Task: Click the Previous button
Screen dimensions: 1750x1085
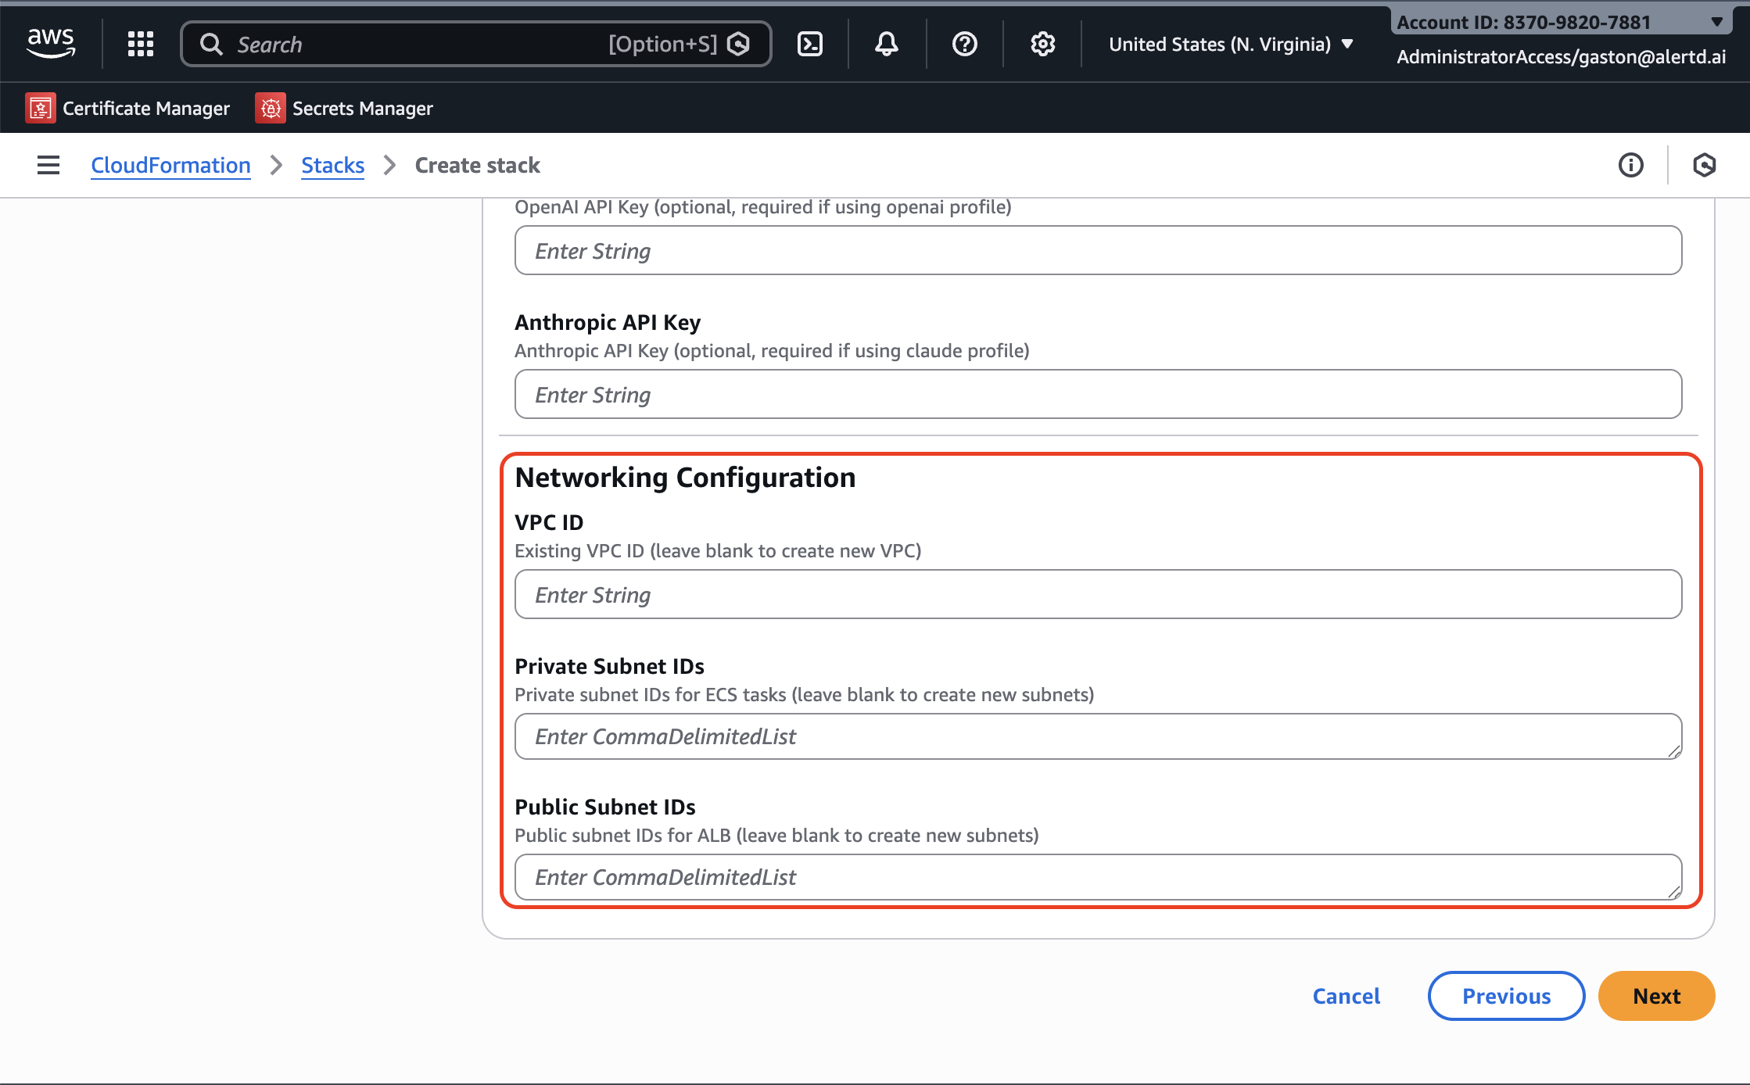Action: 1506,996
